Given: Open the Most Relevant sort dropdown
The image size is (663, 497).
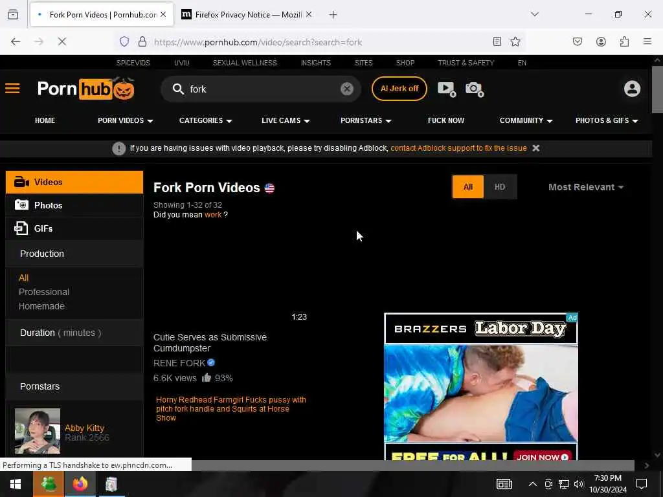Looking at the screenshot, I should point(585,187).
